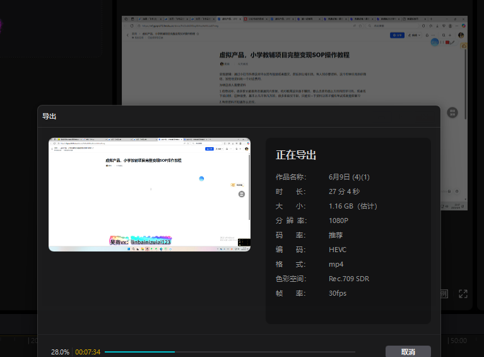Click the 50:00 mark on the timeline

click(x=458, y=341)
